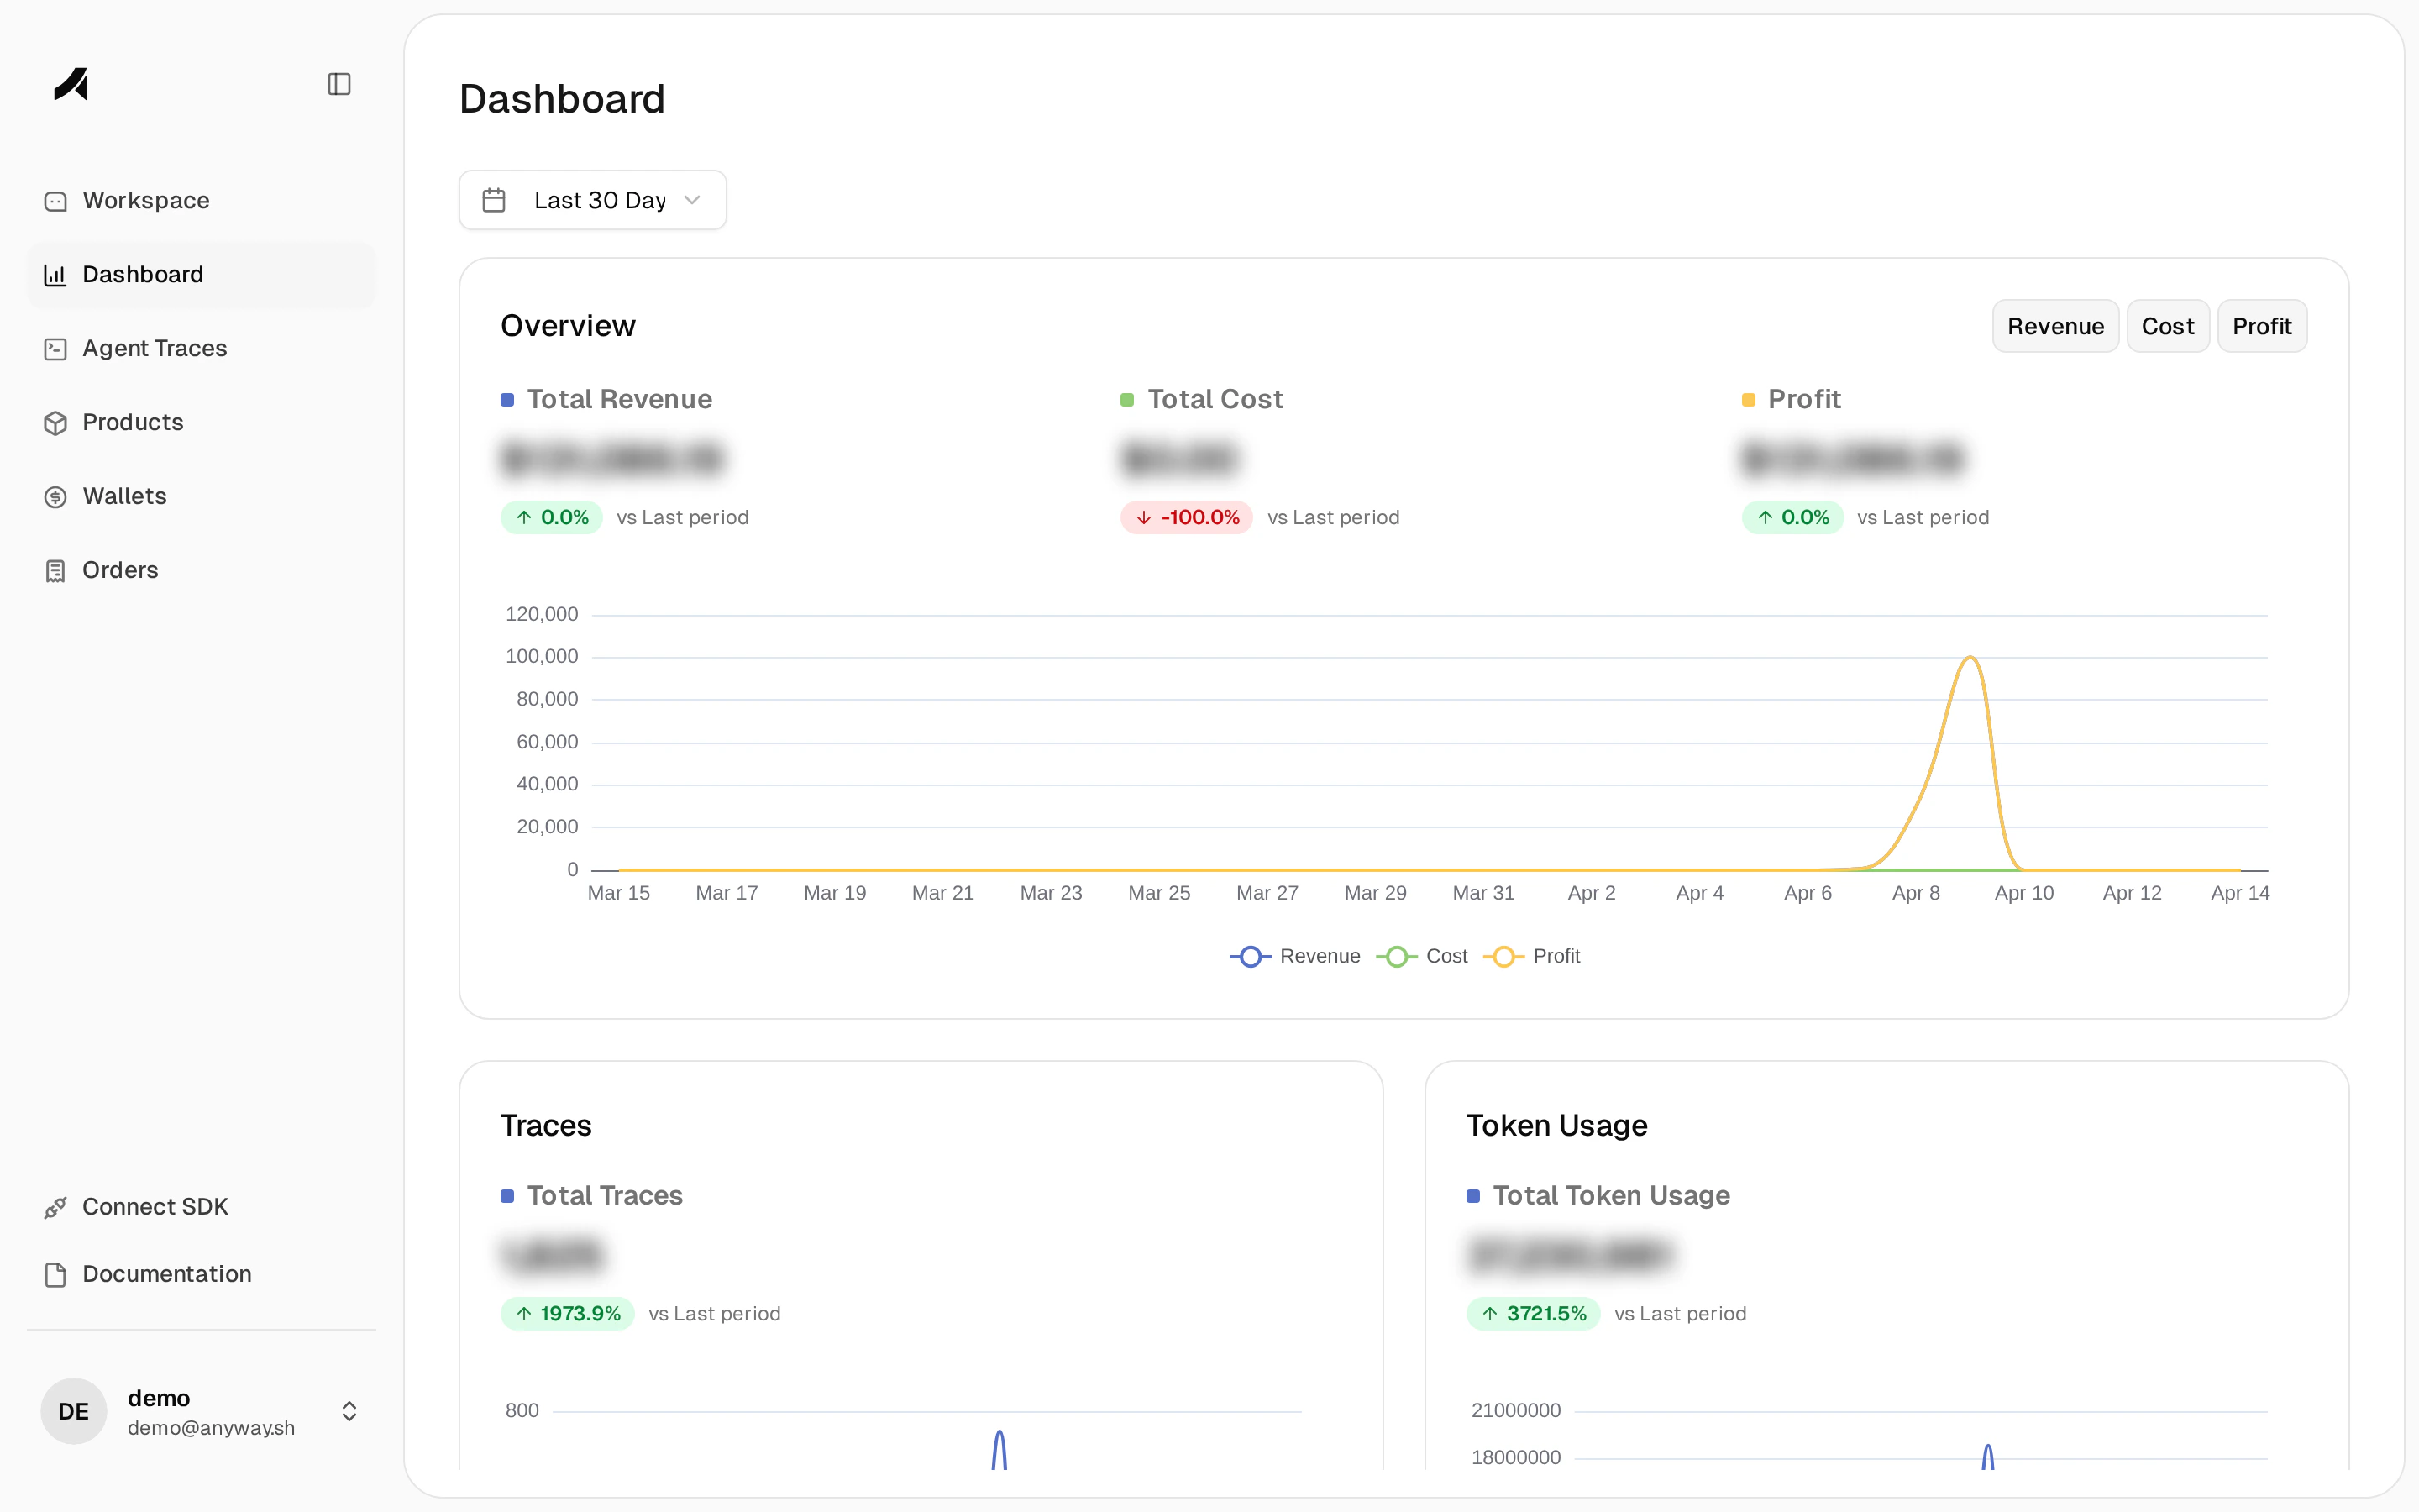
Task: Click the Connect SDK plug icon
Action: point(56,1207)
